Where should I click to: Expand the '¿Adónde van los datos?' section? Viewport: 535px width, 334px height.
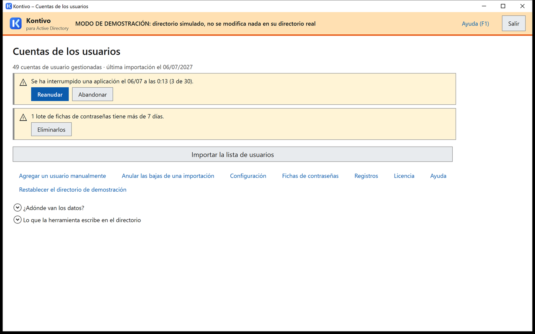point(18,207)
